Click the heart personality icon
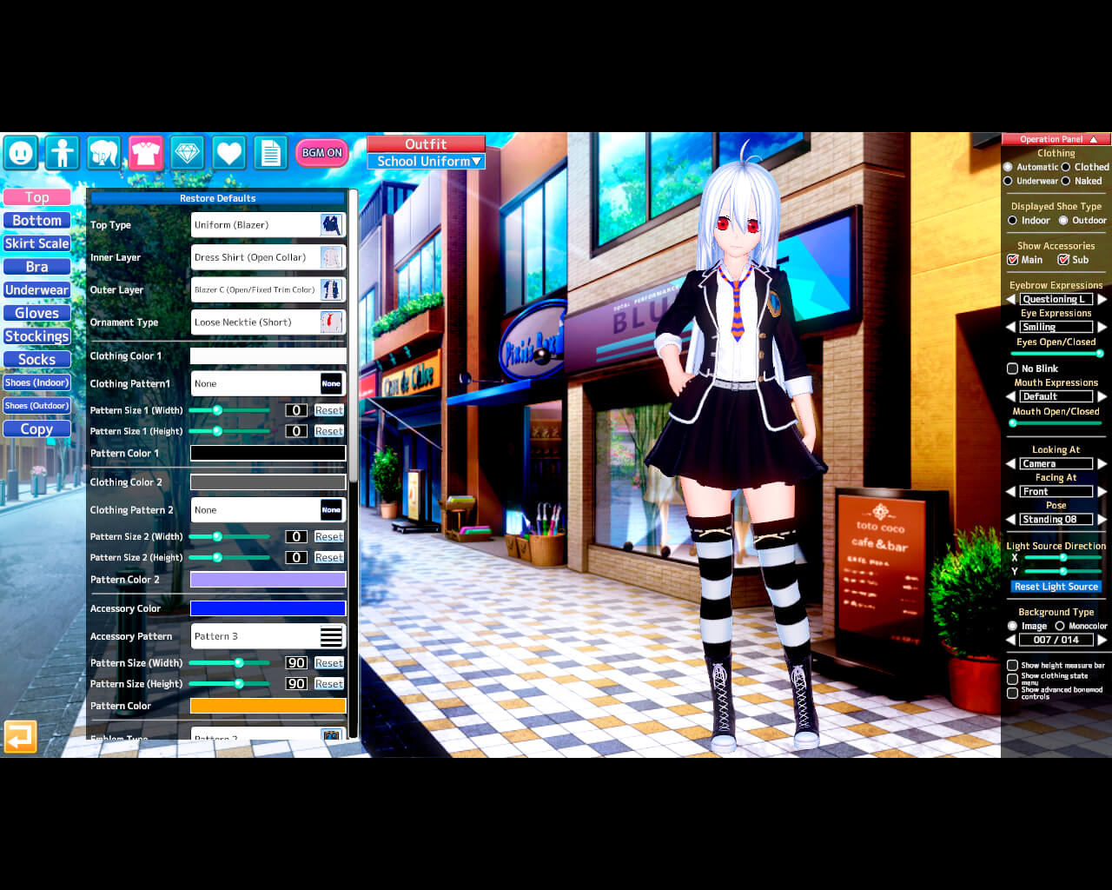Image resolution: width=1112 pixels, height=890 pixels. coord(229,153)
